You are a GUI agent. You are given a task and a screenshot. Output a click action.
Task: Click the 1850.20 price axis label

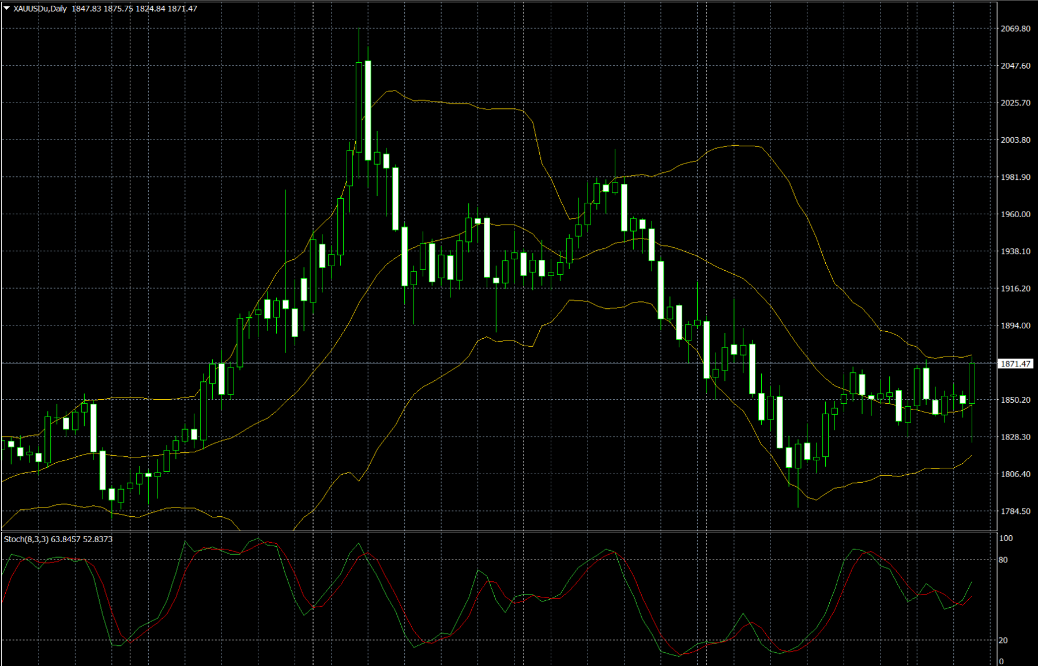pos(1016,400)
